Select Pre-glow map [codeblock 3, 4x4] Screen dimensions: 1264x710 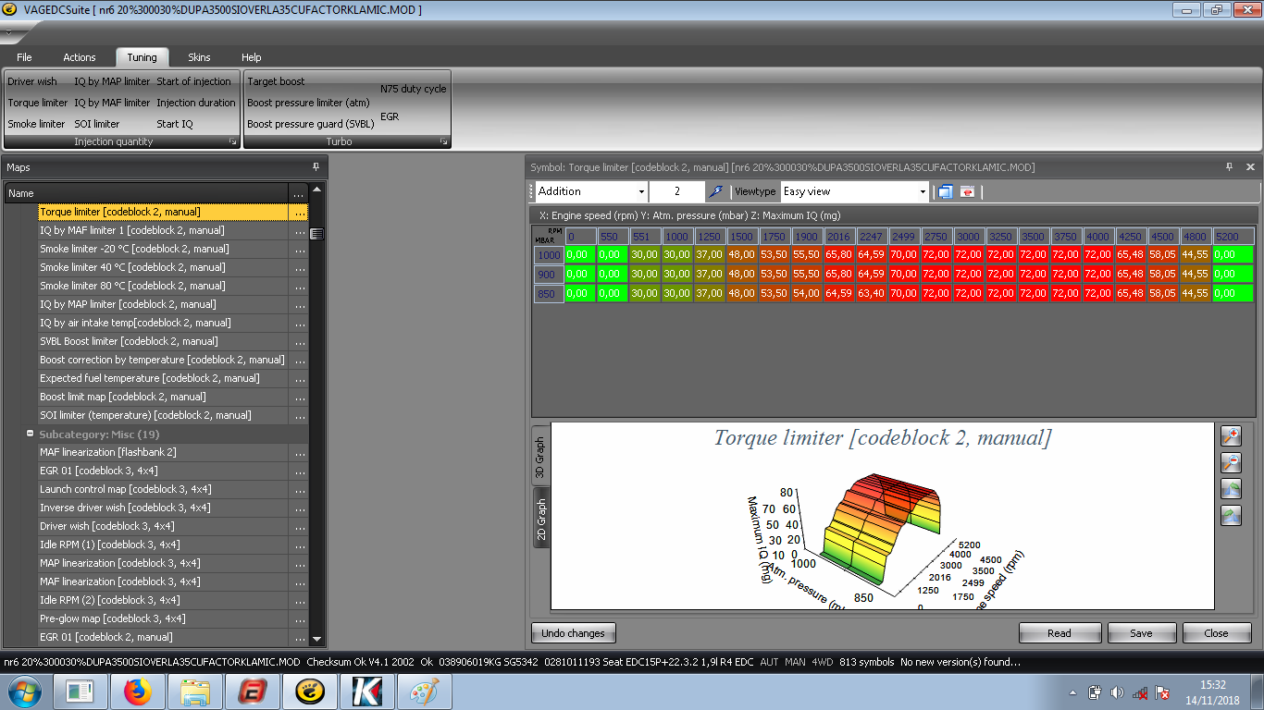click(163, 618)
